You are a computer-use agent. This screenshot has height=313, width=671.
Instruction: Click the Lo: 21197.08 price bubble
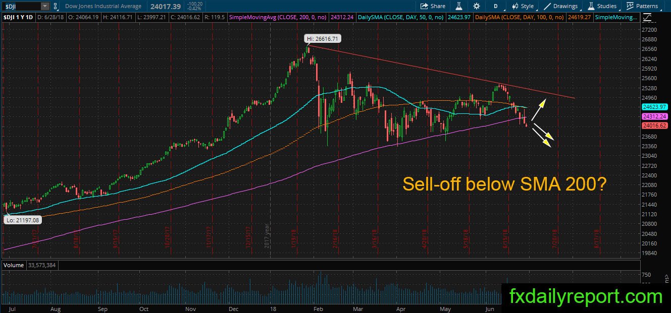tap(23, 220)
